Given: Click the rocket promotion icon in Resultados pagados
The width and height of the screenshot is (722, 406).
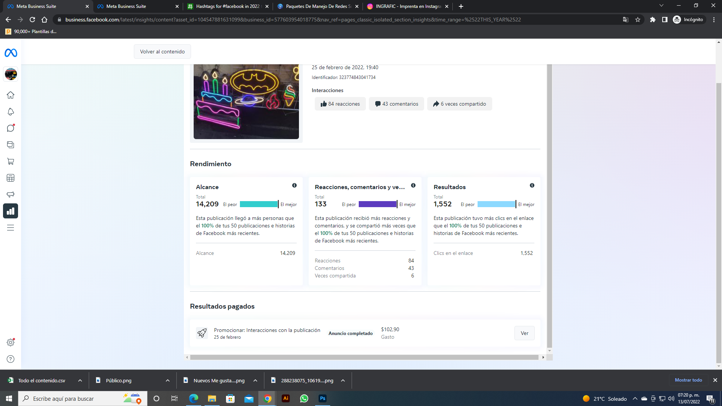Looking at the screenshot, I should click(x=202, y=333).
